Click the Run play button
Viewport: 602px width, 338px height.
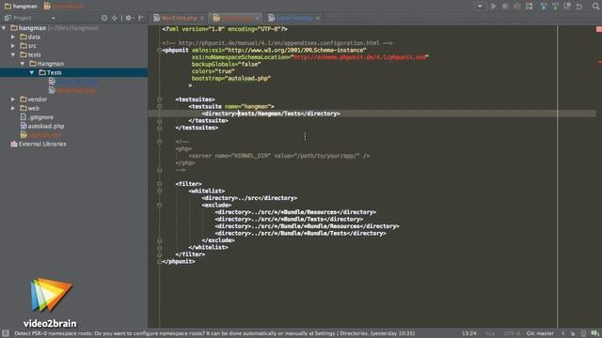tap(494, 7)
